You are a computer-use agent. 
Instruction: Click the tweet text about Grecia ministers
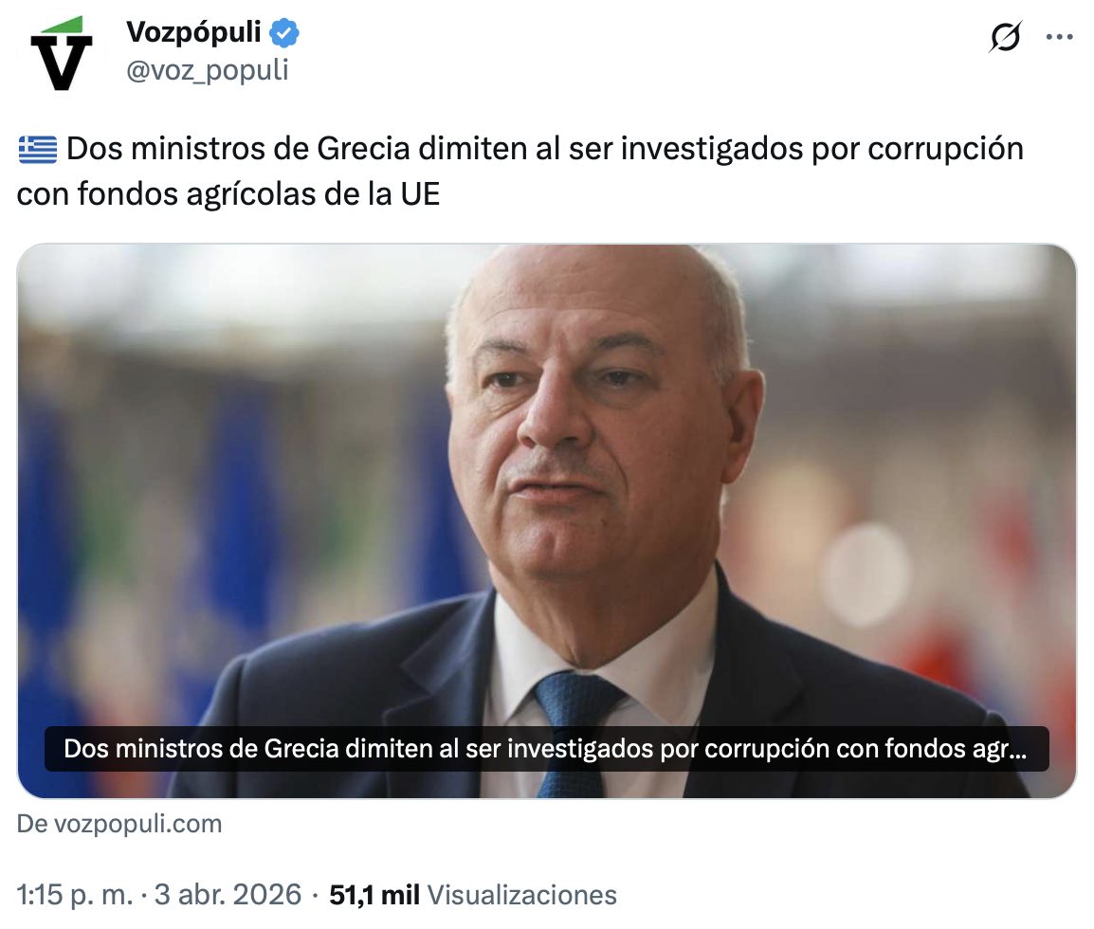tap(520, 171)
